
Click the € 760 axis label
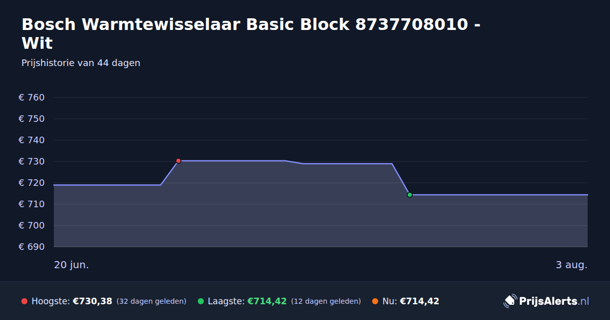[32, 98]
